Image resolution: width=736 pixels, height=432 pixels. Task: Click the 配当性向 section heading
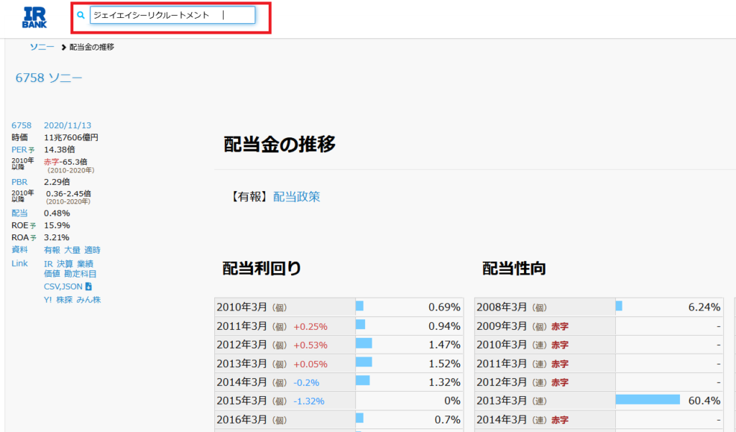(x=514, y=268)
